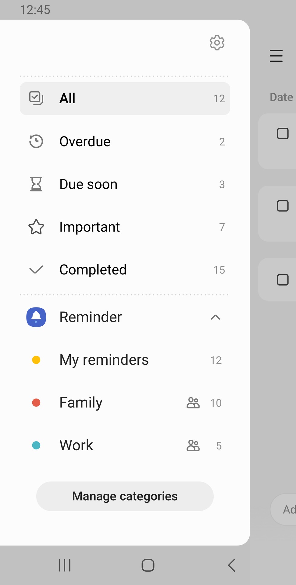
Task: Tap the hamburger menu icon
Action: pyautogui.click(x=276, y=56)
